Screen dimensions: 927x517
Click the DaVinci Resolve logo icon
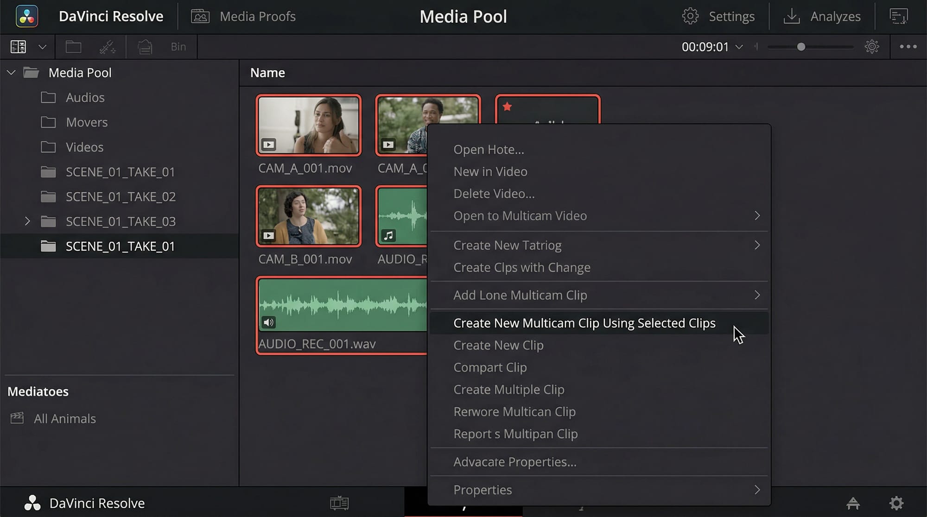pos(27,16)
